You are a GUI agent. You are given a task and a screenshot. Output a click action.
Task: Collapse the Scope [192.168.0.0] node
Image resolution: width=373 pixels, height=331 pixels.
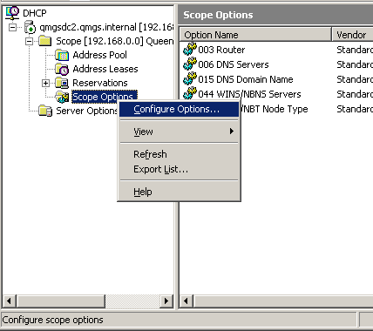(29, 42)
